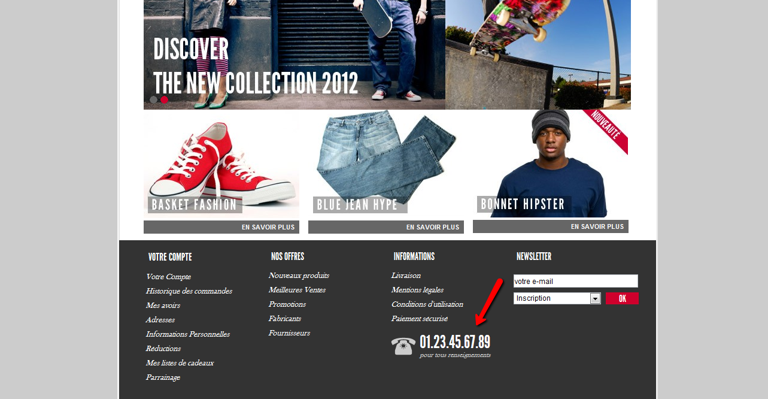Click the phone number 01.23.45.67.89
The image size is (768, 399).
point(455,342)
